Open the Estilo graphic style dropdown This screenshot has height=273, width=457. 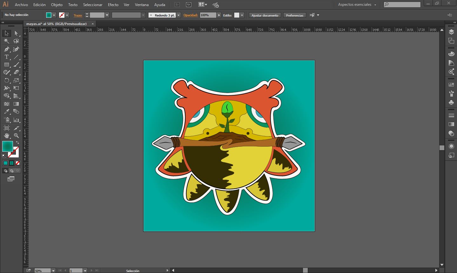click(242, 15)
